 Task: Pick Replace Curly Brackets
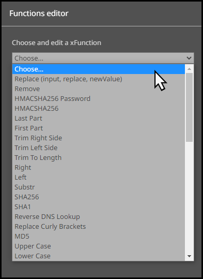[x=99, y=227]
